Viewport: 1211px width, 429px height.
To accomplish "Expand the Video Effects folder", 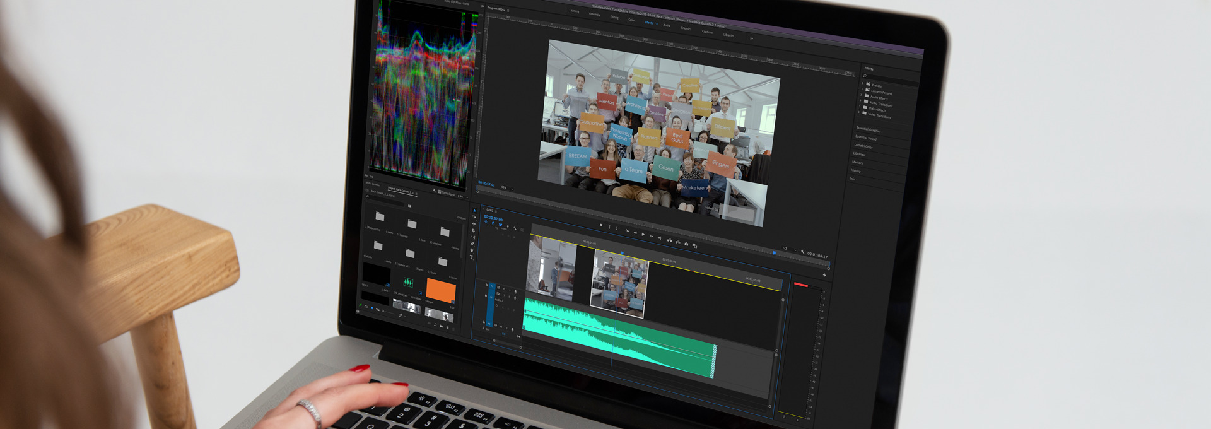I will 860,107.
